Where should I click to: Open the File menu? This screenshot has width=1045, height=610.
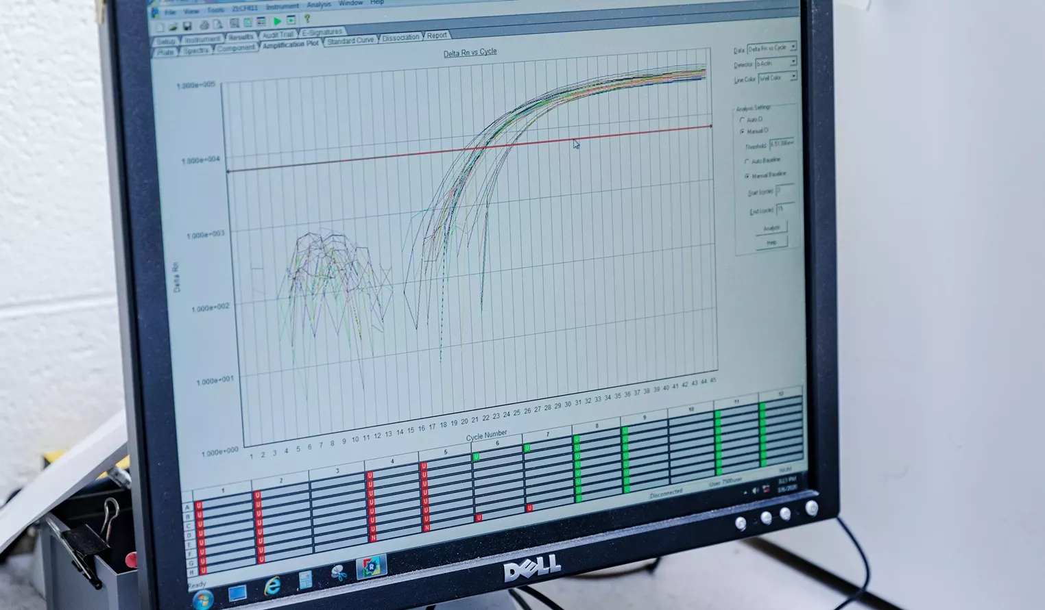click(x=170, y=12)
